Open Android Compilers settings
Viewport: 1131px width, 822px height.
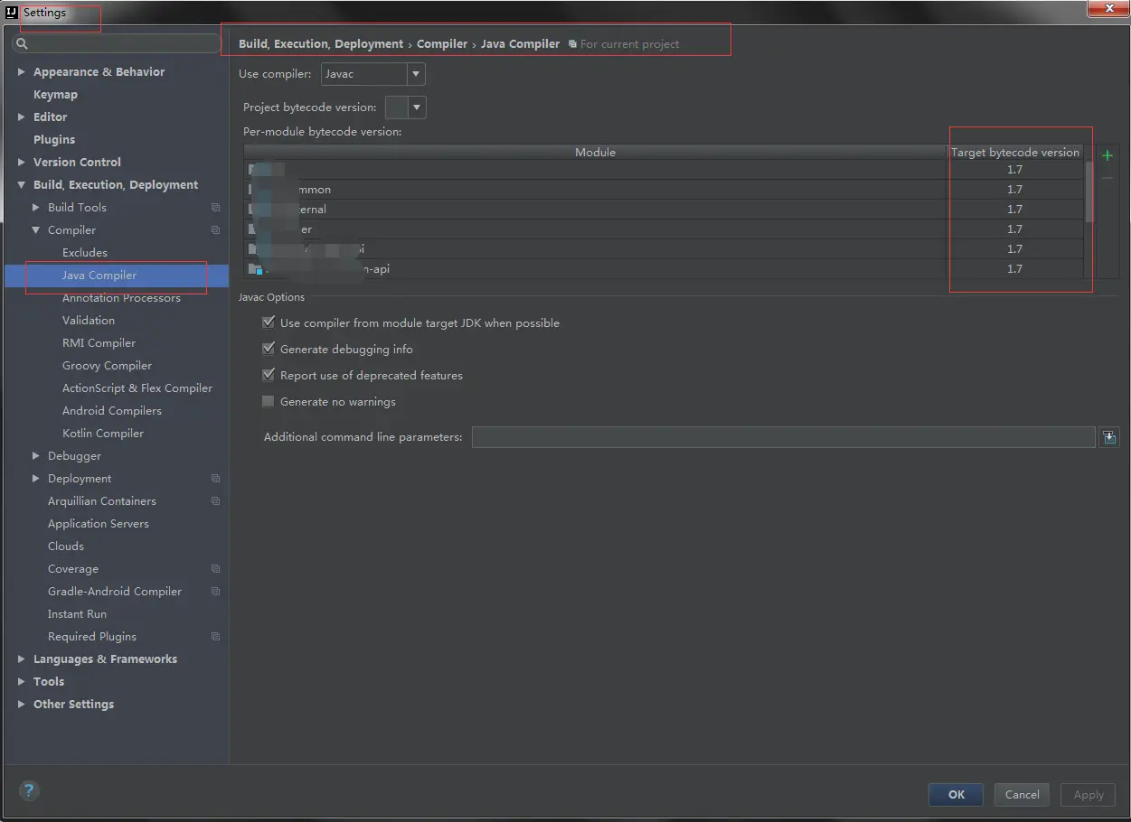112,410
